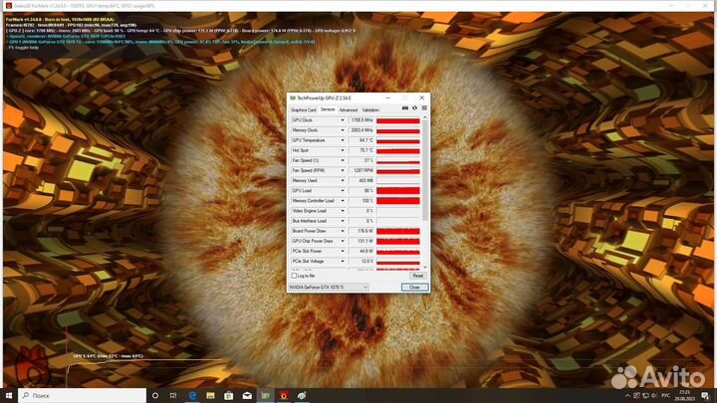Viewport: 717px width, 403px height.
Task: Click the GPU-Z sensor list scrollbar
Action: pyautogui.click(x=425, y=170)
